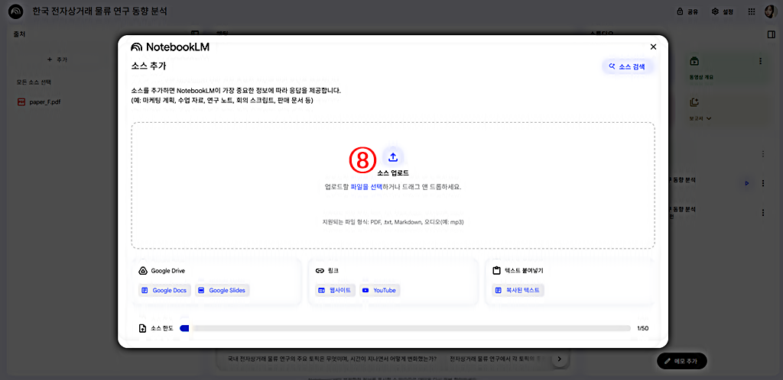783x380 pixels.
Task: Click the 소스 업로드 label
Action: click(393, 173)
